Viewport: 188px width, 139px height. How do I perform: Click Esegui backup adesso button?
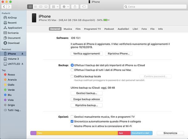coord(87,99)
